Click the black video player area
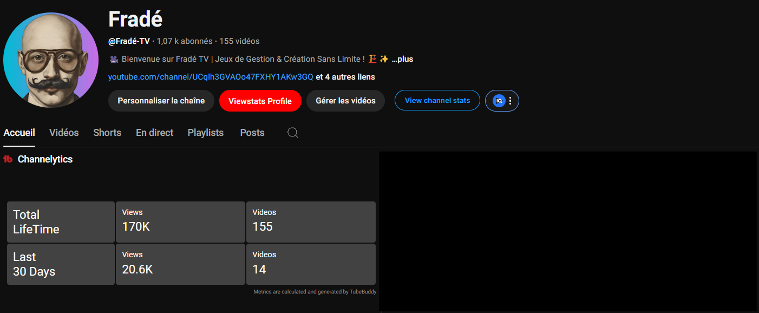The image size is (759, 313). (x=567, y=231)
